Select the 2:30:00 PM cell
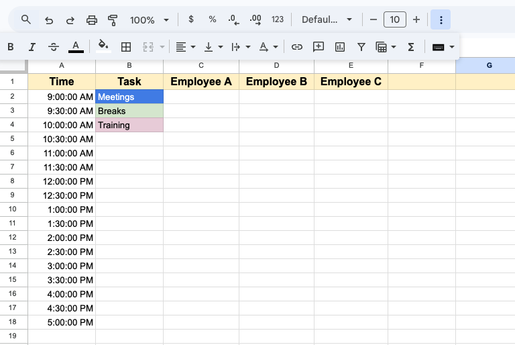Viewport: 515px width, 345px height. [62, 252]
